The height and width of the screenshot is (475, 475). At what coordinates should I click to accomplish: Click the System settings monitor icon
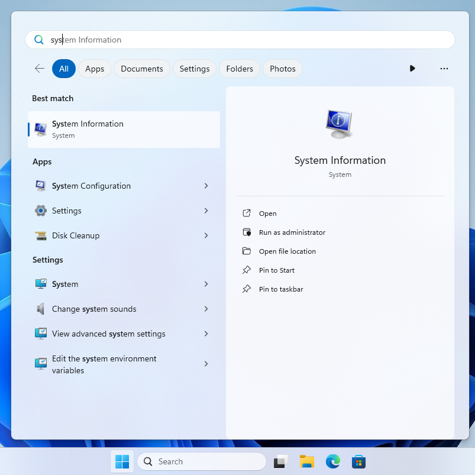point(41,284)
